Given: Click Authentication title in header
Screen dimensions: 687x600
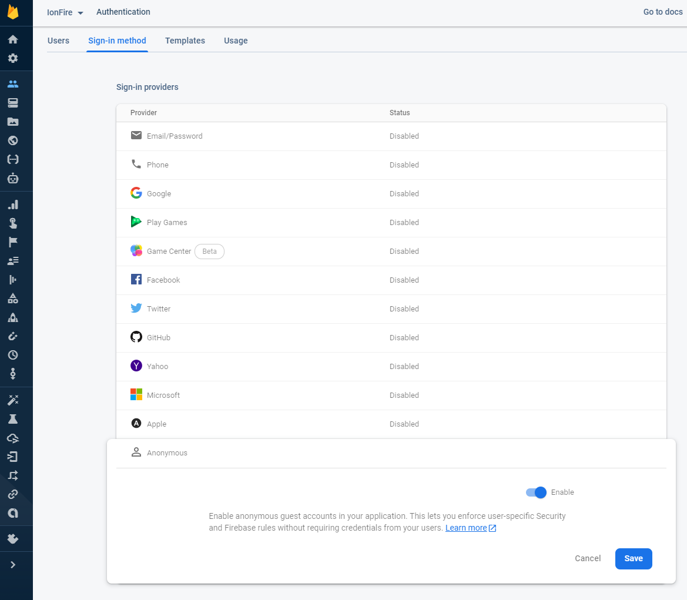Looking at the screenshot, I should pos(123,12).
